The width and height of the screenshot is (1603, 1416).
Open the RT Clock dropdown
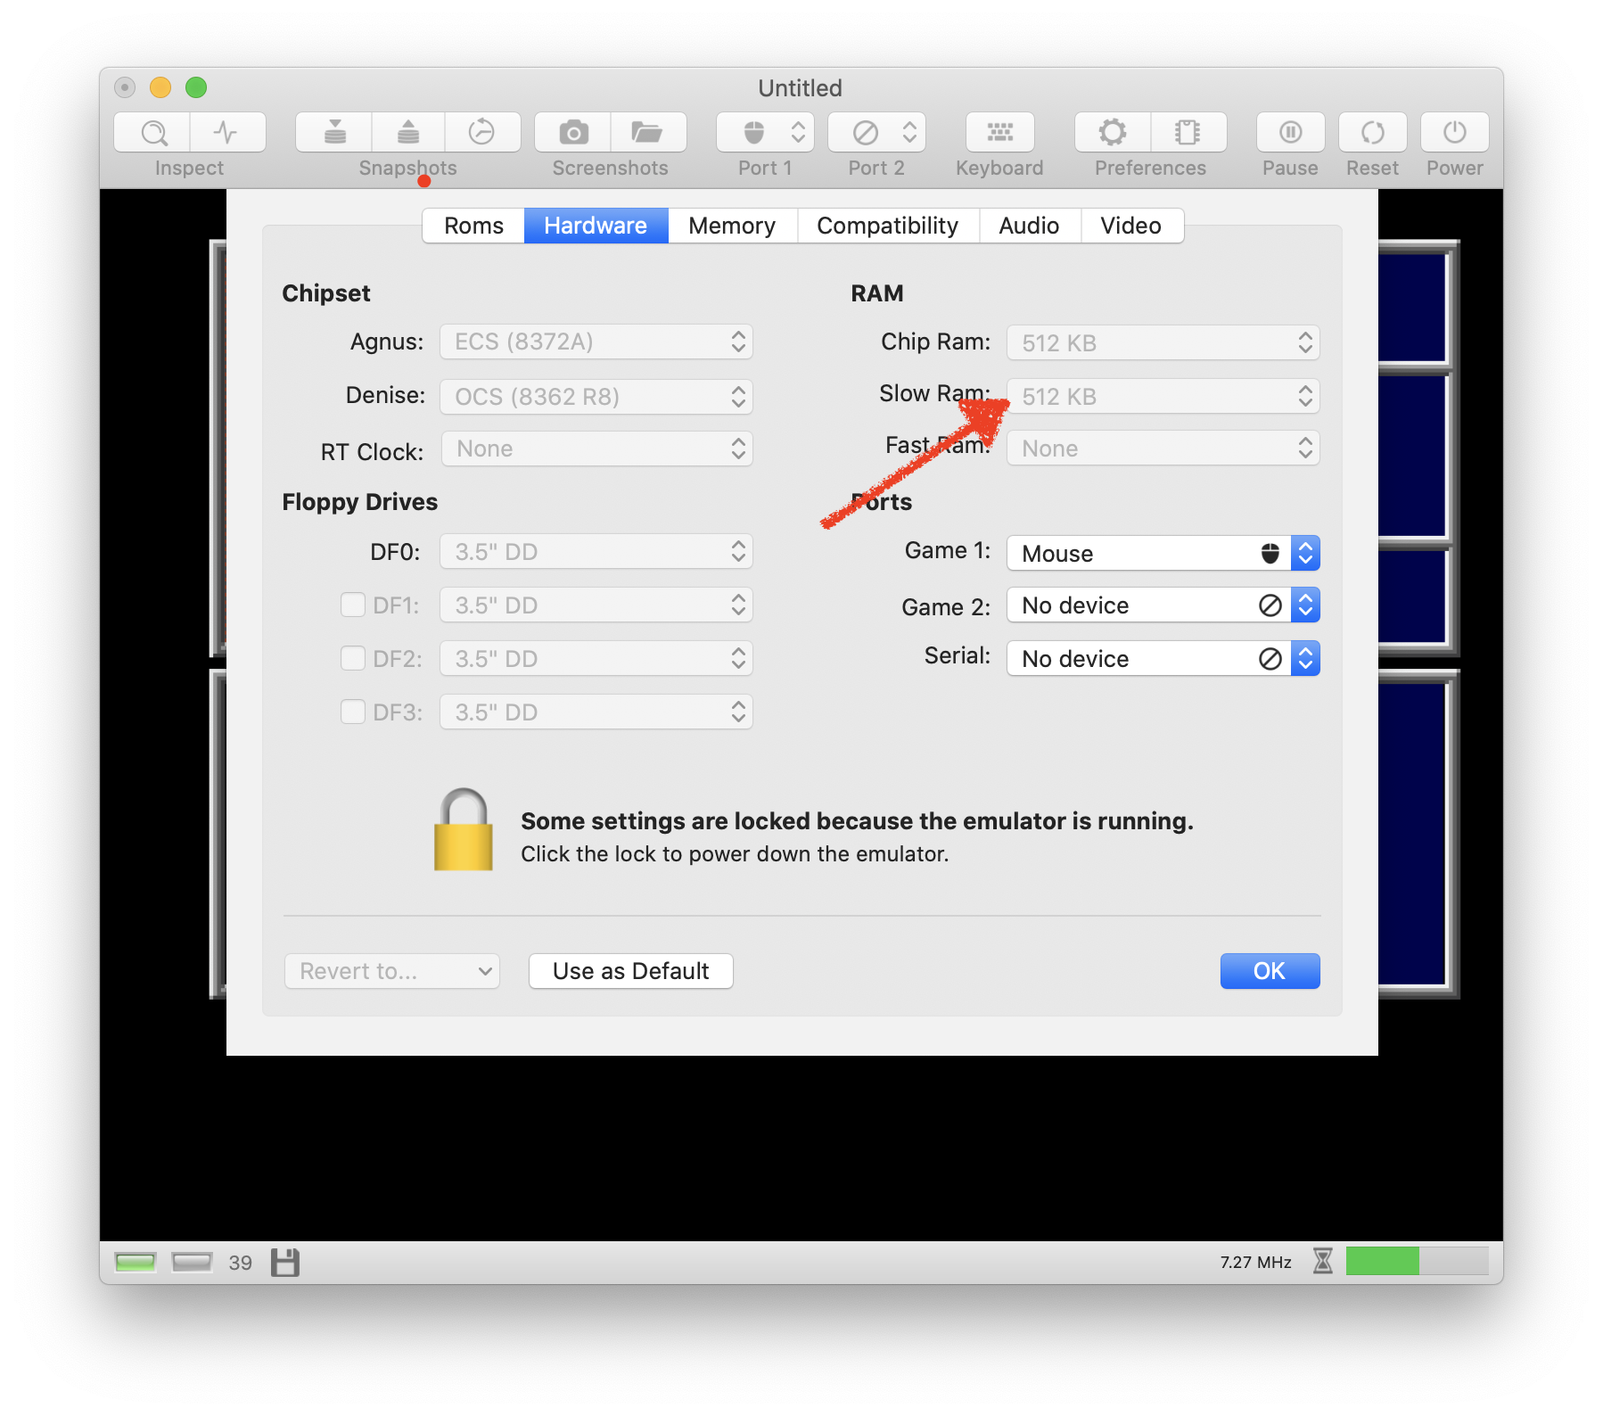pos(596,449)
